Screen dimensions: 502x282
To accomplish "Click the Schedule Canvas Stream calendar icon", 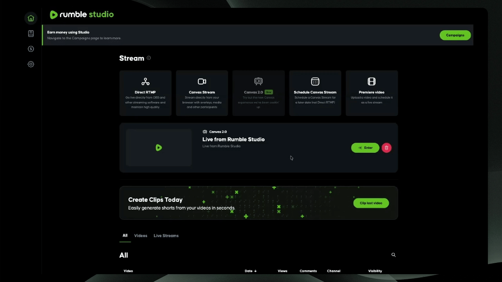I will coord(315,81).
